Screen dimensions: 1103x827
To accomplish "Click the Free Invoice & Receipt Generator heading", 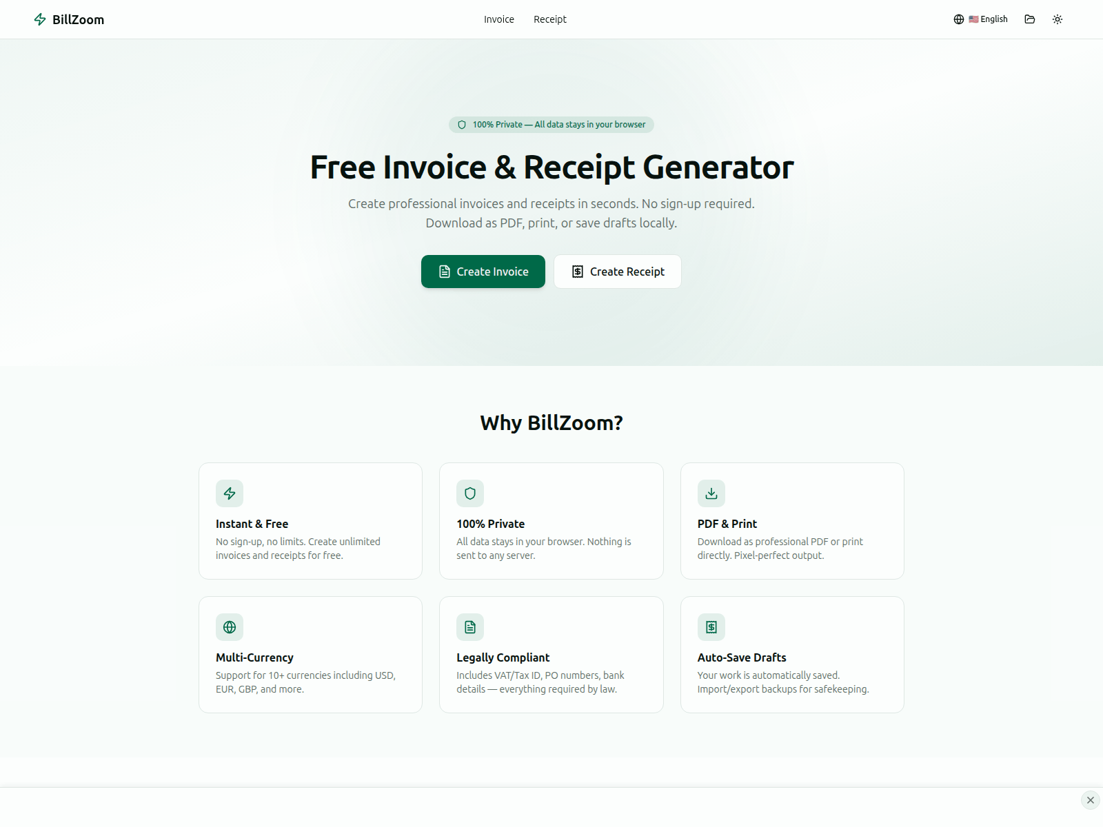I will [x=551, y=167].
